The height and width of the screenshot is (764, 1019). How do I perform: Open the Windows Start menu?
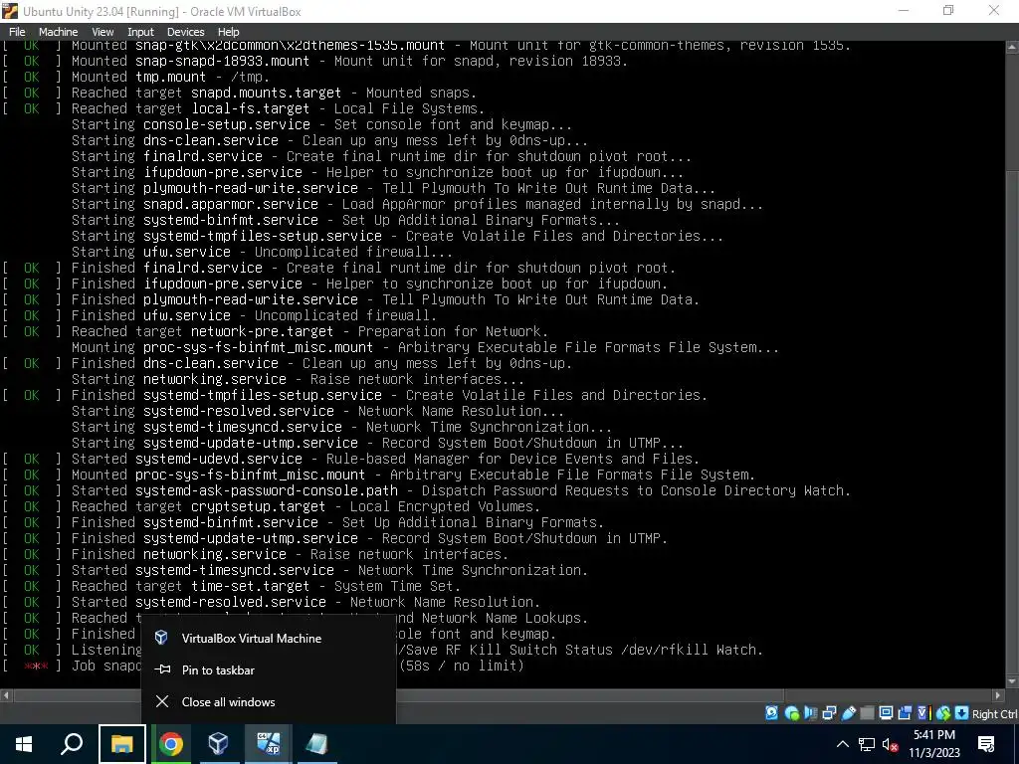tap(24, 744)
